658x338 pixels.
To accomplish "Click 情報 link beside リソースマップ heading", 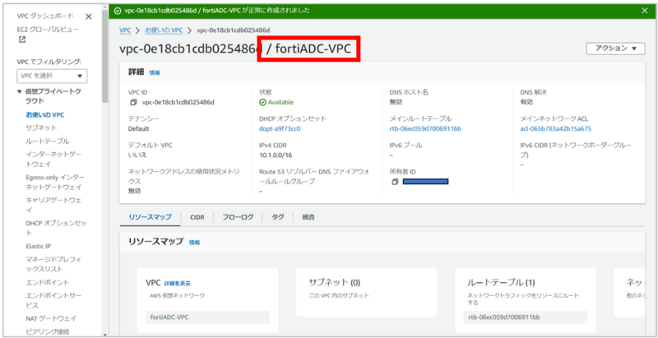I will coord(194,243).
